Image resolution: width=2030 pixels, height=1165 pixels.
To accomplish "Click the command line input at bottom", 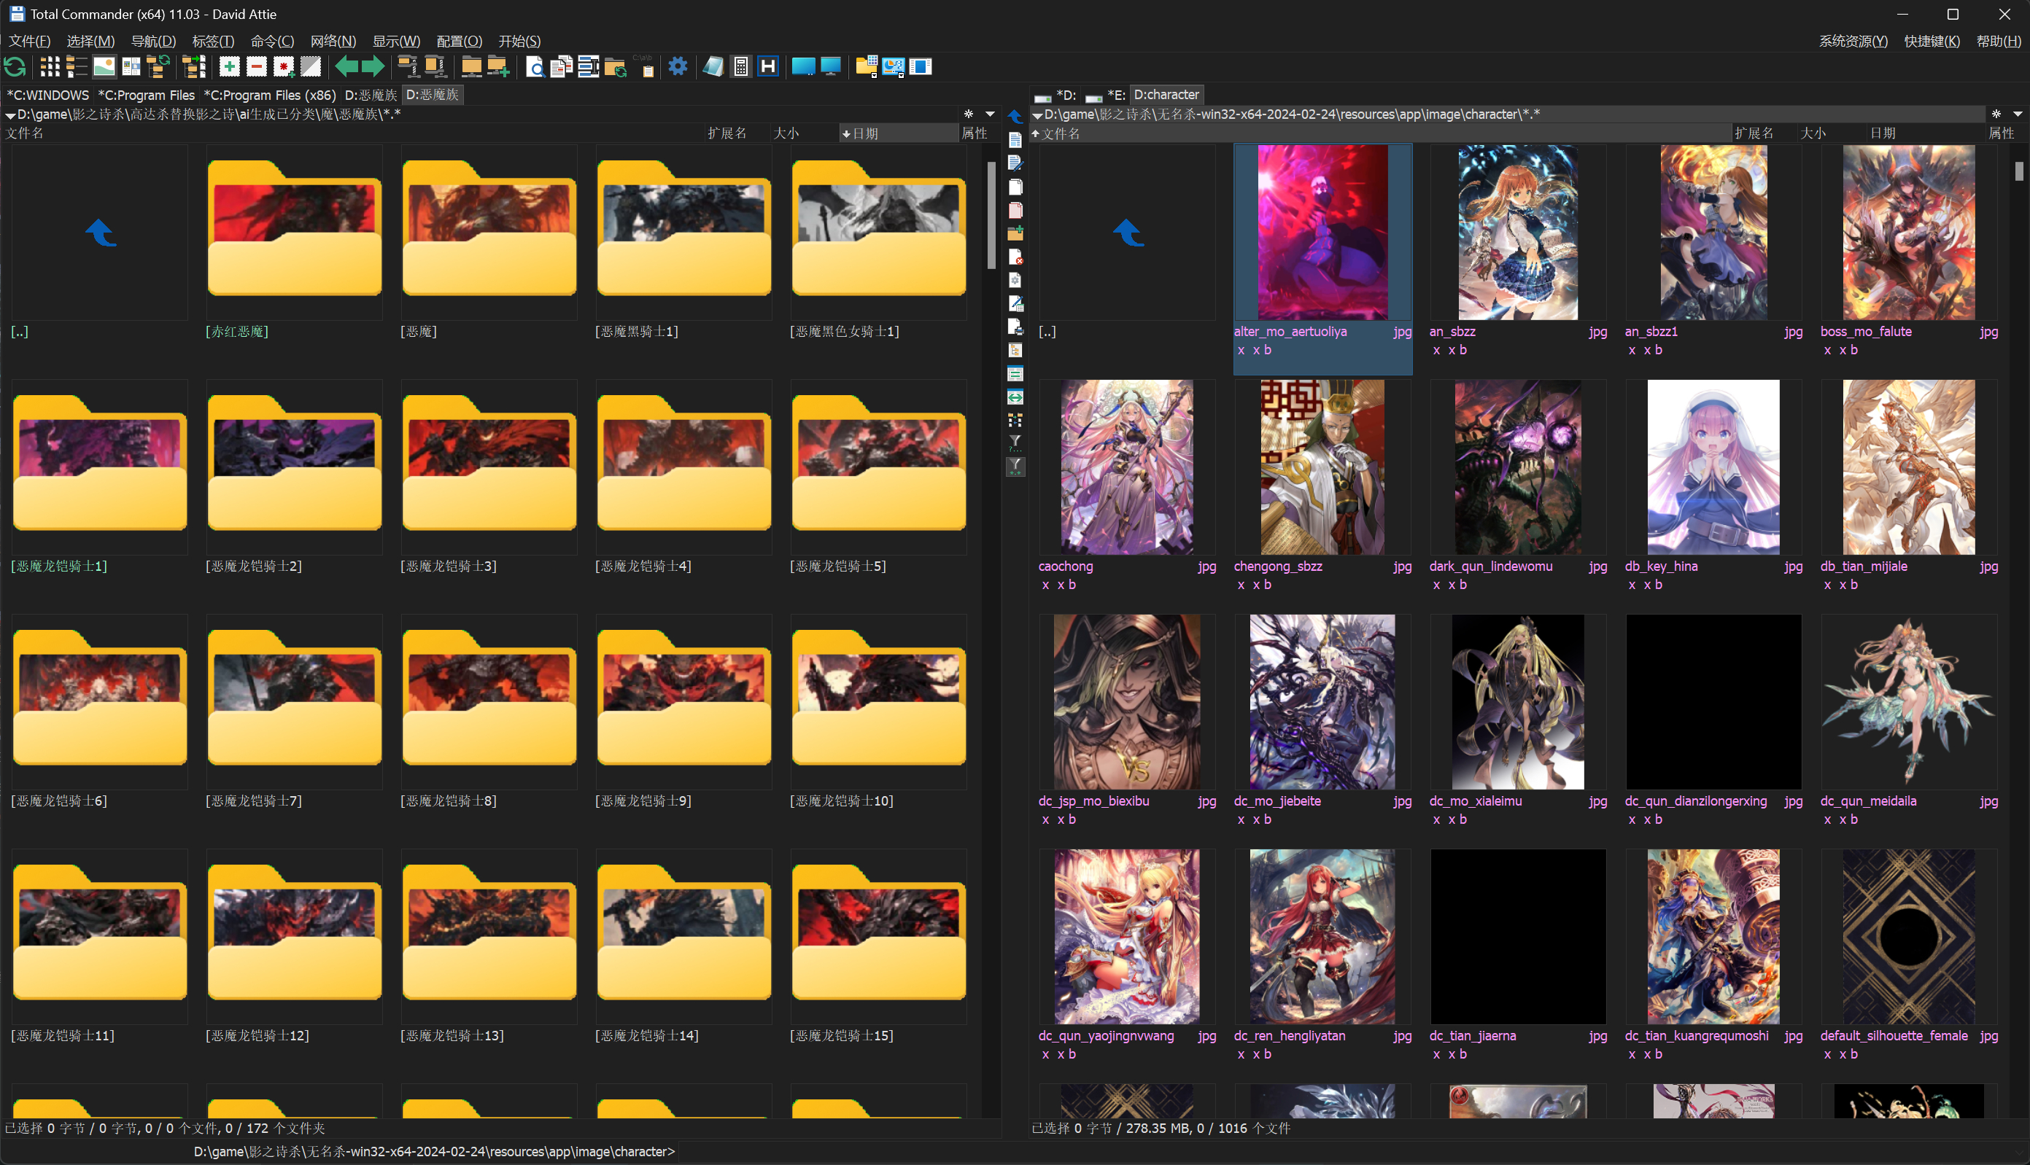I will pos(1353,1151).
